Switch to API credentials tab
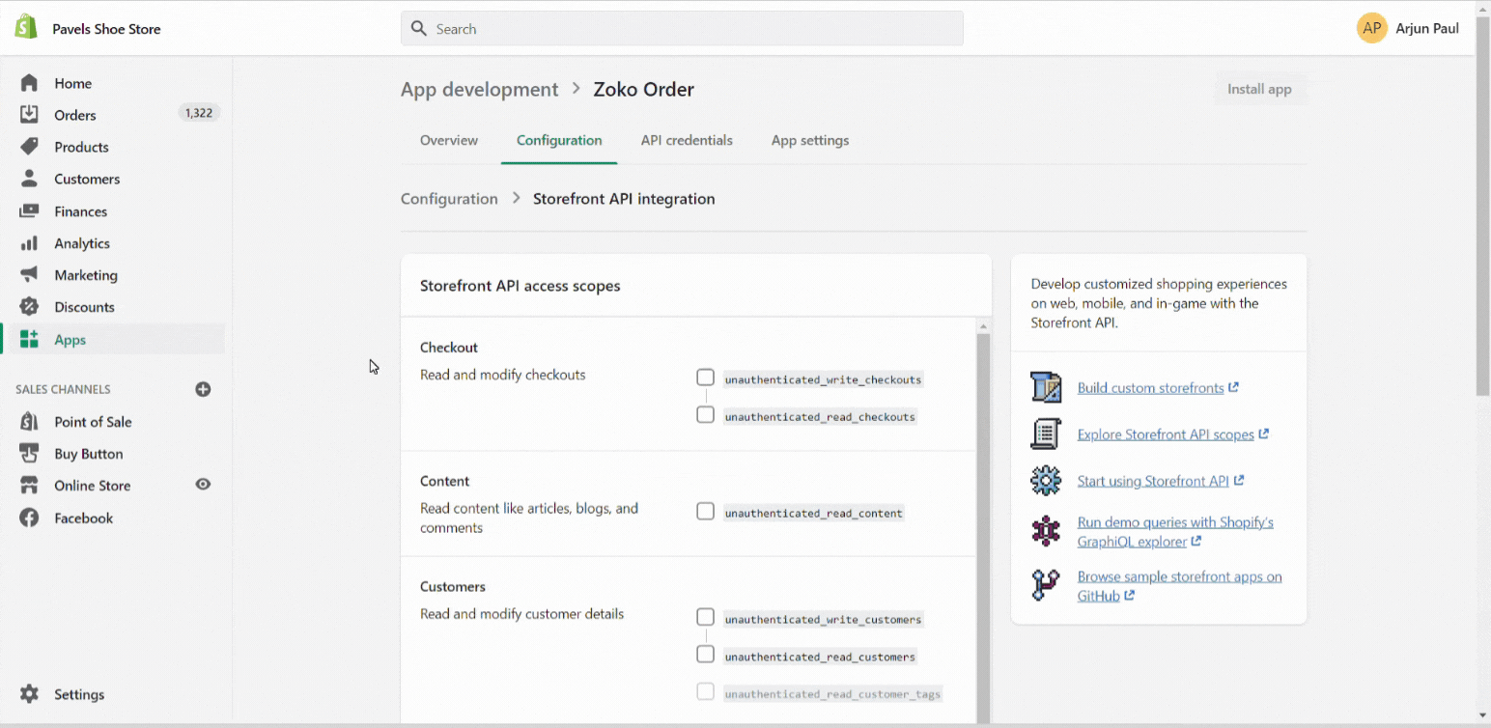Screen dimensions: 1491x728 coord(687,140)
